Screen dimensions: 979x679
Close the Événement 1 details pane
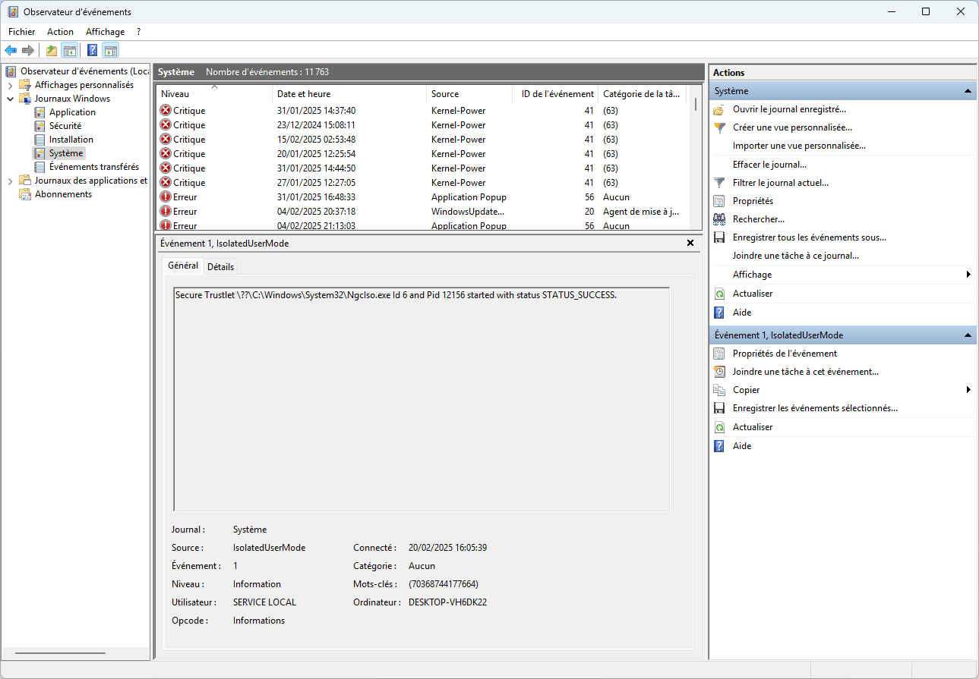coord(690,243)
